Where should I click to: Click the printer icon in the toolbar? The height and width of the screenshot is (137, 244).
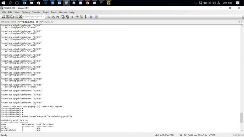tap(72, 17)
